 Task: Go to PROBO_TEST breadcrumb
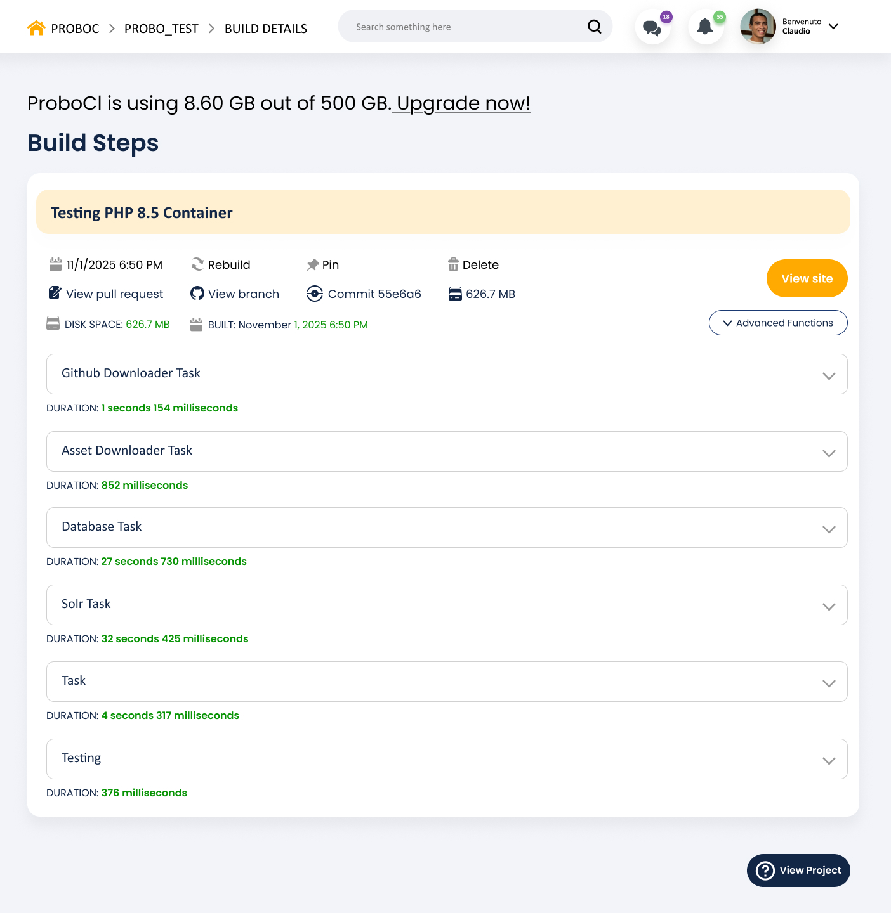click(x=161, y=29)
